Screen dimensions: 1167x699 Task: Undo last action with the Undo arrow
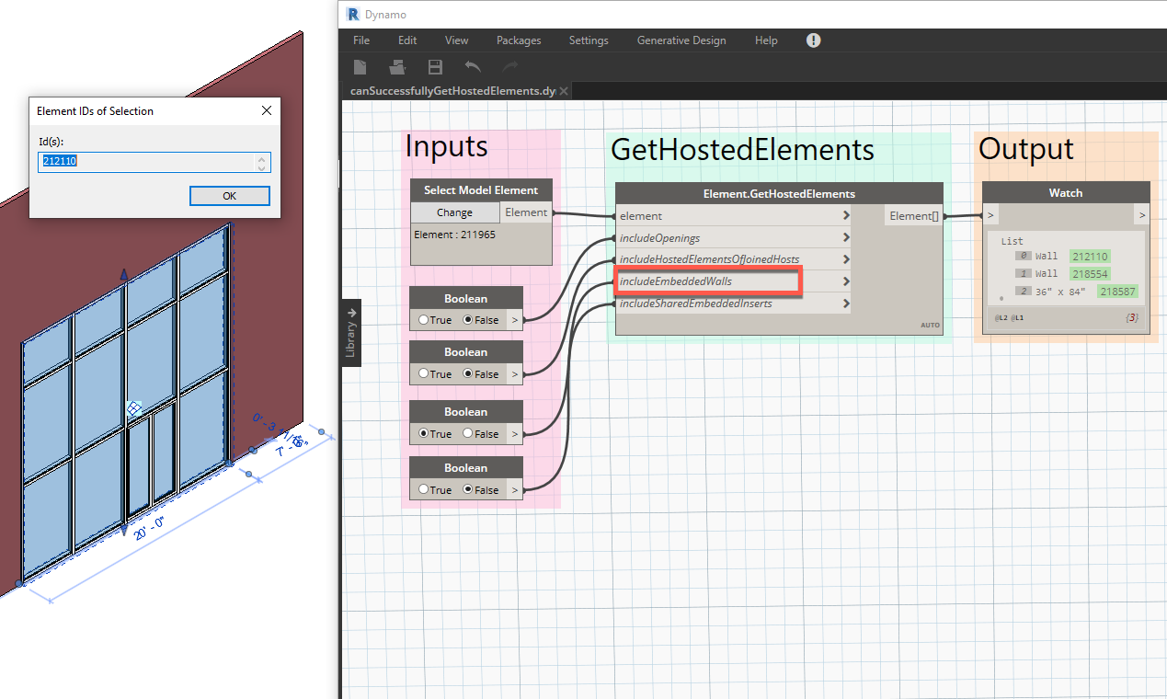[x=471, y=66]
